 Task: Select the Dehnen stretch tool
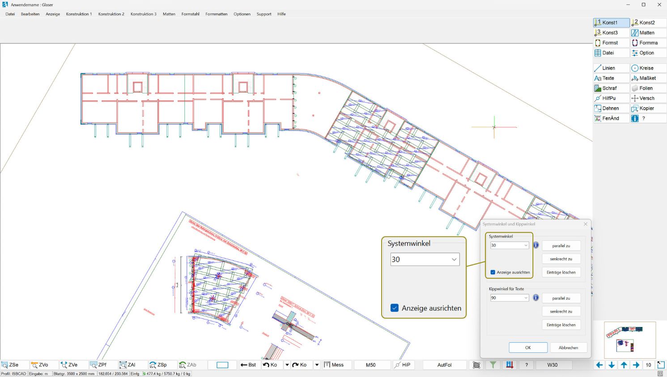click(610, 108)
